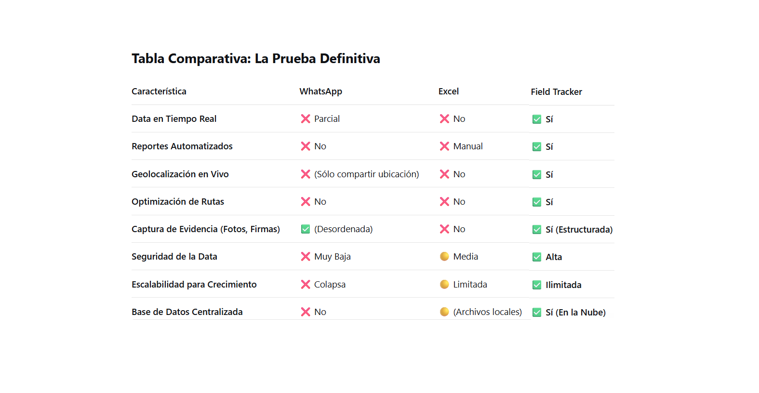The height and width of the screenshot is (393, 759).
Task: Click the red X beside Colapsa
Action: pos(306,285)
